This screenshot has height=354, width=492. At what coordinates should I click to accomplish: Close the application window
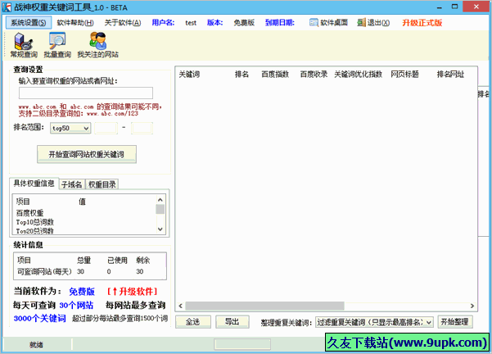pyautogui.click(x=476, y=7)
